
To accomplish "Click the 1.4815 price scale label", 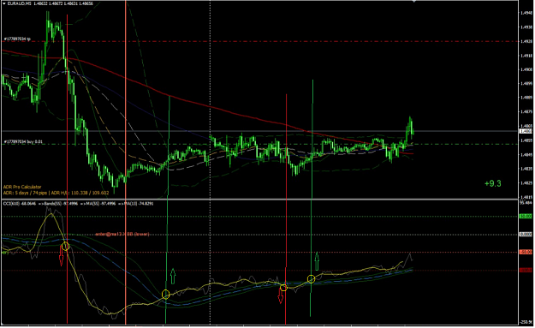I will tap(526, 197).
